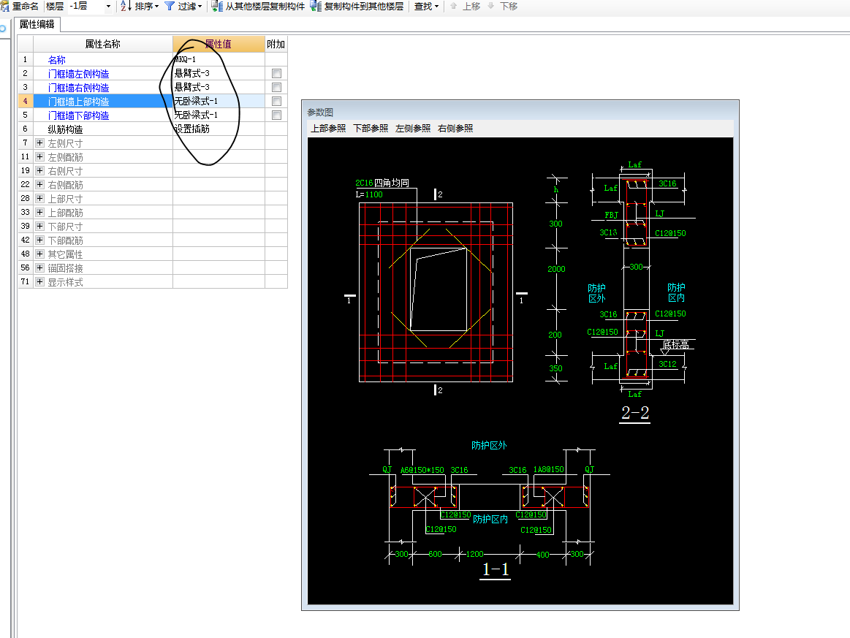Click the 过滤 filter funnel icon
Screen dimensions: 850x638
[170, 7]
